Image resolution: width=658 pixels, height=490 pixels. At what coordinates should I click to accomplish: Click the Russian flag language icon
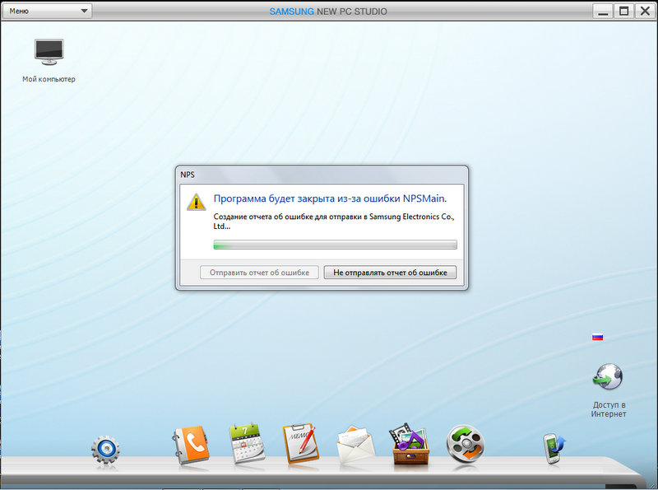[x=598, y=337]
